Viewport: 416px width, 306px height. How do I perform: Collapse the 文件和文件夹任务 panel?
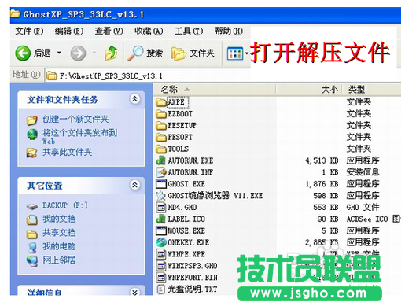point(134,99)
